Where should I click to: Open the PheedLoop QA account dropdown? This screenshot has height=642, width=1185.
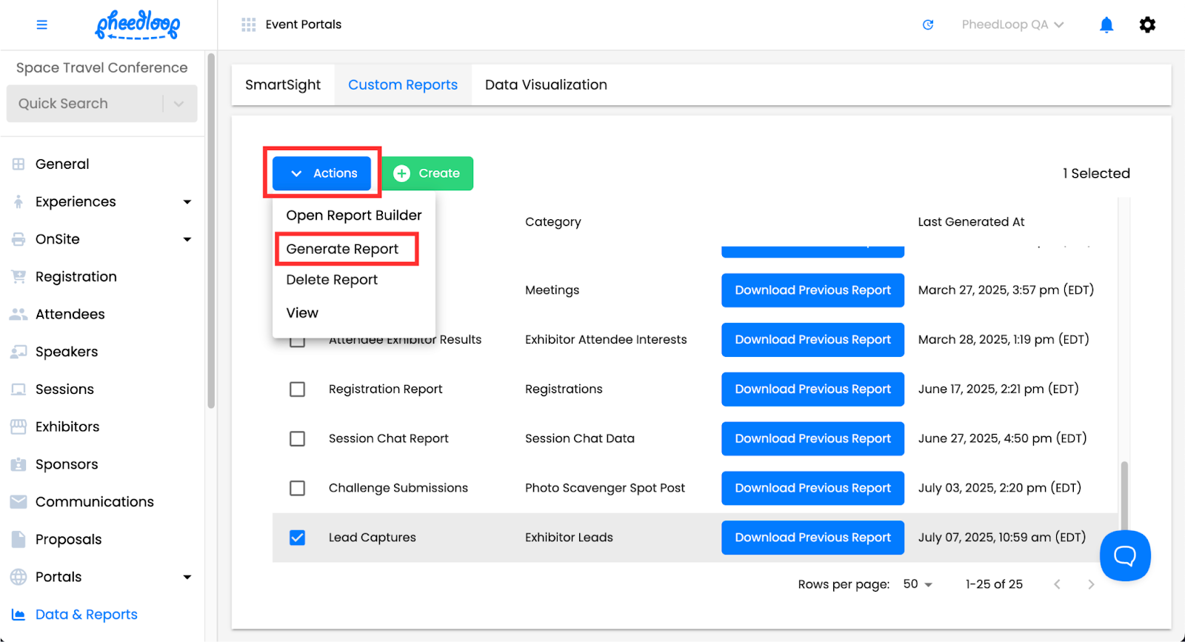point(1012,24)
